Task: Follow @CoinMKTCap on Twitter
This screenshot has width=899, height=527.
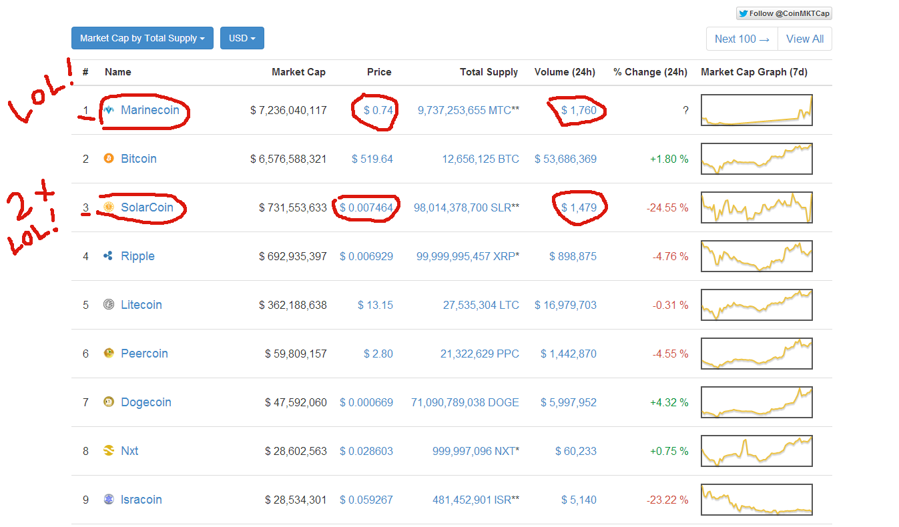Action: click(x=784, y=13)
